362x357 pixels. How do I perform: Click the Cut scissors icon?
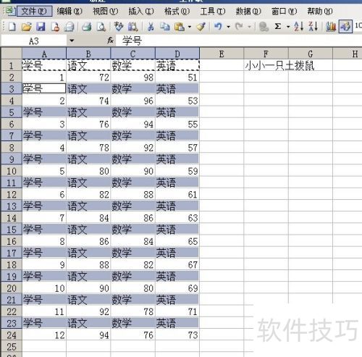[x=151, y=27]
